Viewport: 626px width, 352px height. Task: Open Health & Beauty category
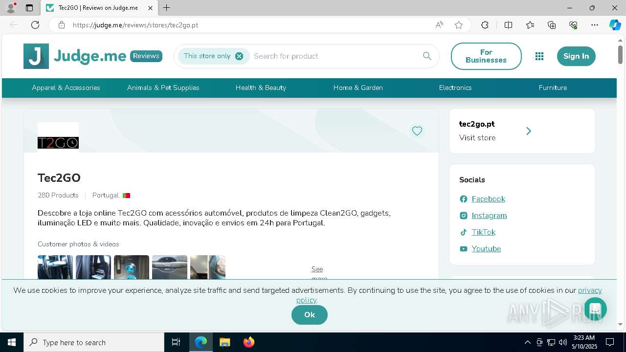(261, 88)
